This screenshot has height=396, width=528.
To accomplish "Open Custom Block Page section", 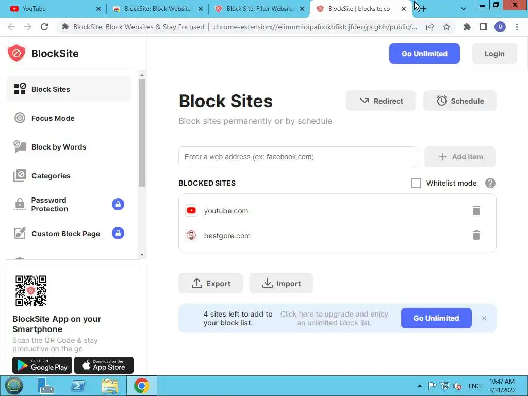I will pyautogui.click(x=69, y=234).
